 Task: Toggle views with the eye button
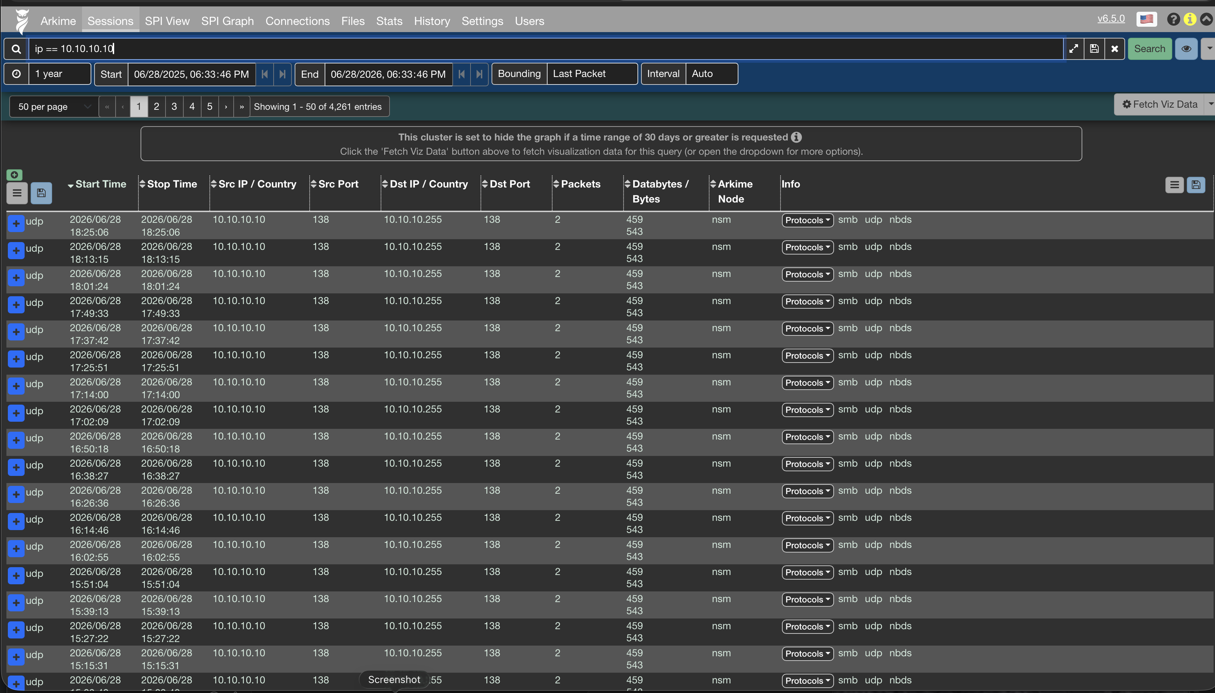[x=1186, y=49]
